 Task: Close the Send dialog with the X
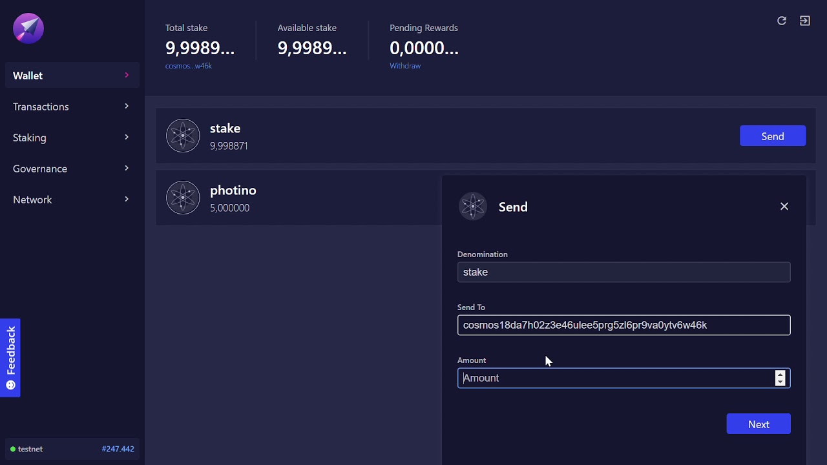click(784, 206)
